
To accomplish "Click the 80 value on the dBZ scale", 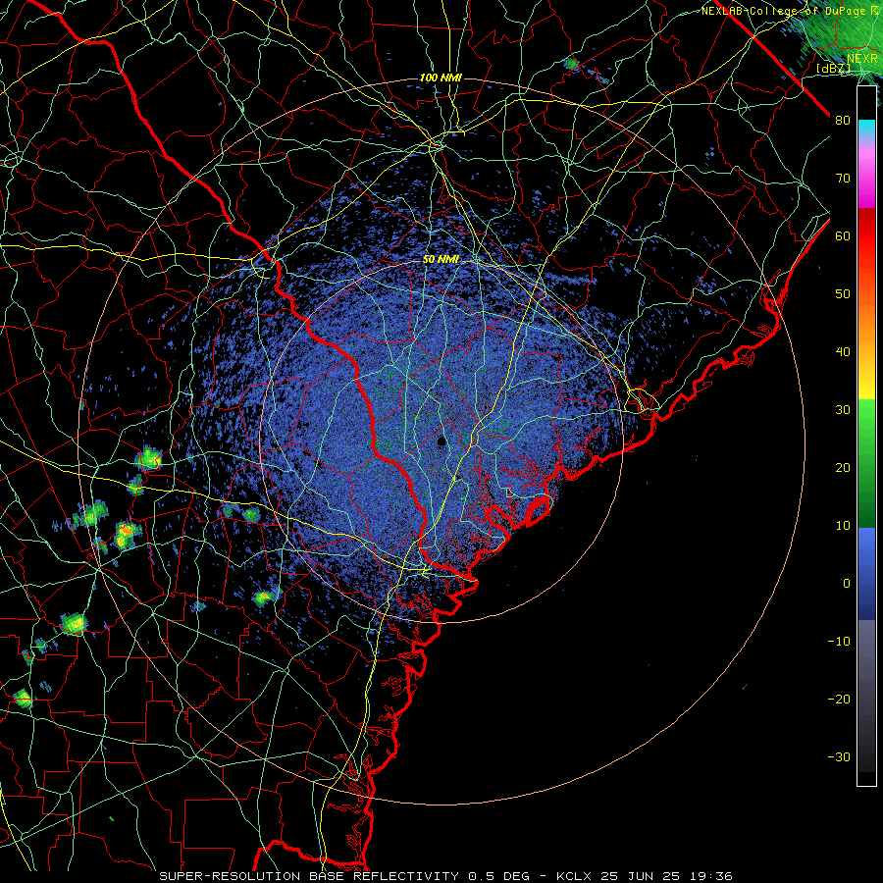I will click(843, 121).
